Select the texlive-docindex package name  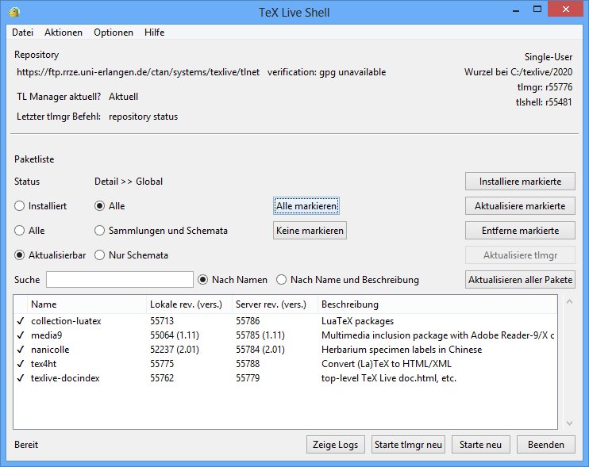[x=65, y=378]
